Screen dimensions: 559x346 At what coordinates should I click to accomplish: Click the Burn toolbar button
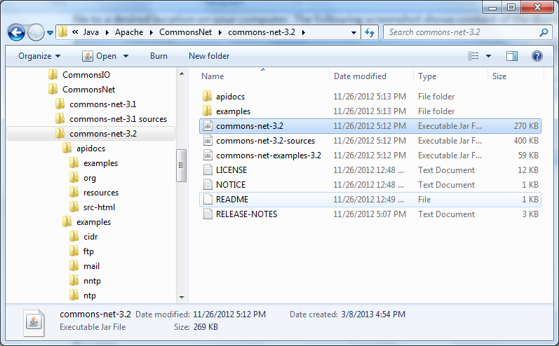[x=159, y=56]
